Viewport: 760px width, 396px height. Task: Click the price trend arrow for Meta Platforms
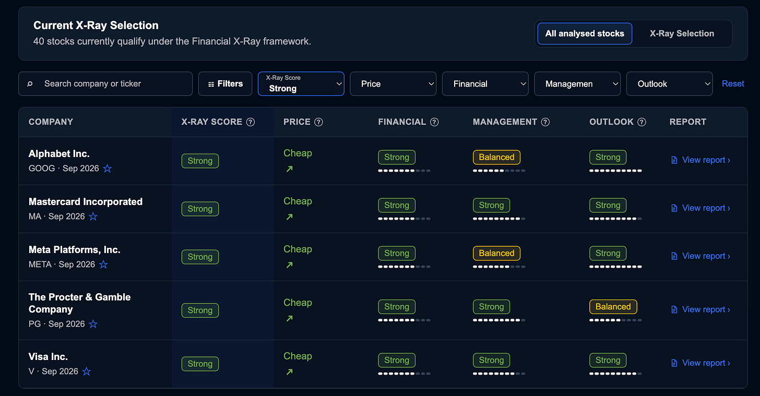point(289,265)
